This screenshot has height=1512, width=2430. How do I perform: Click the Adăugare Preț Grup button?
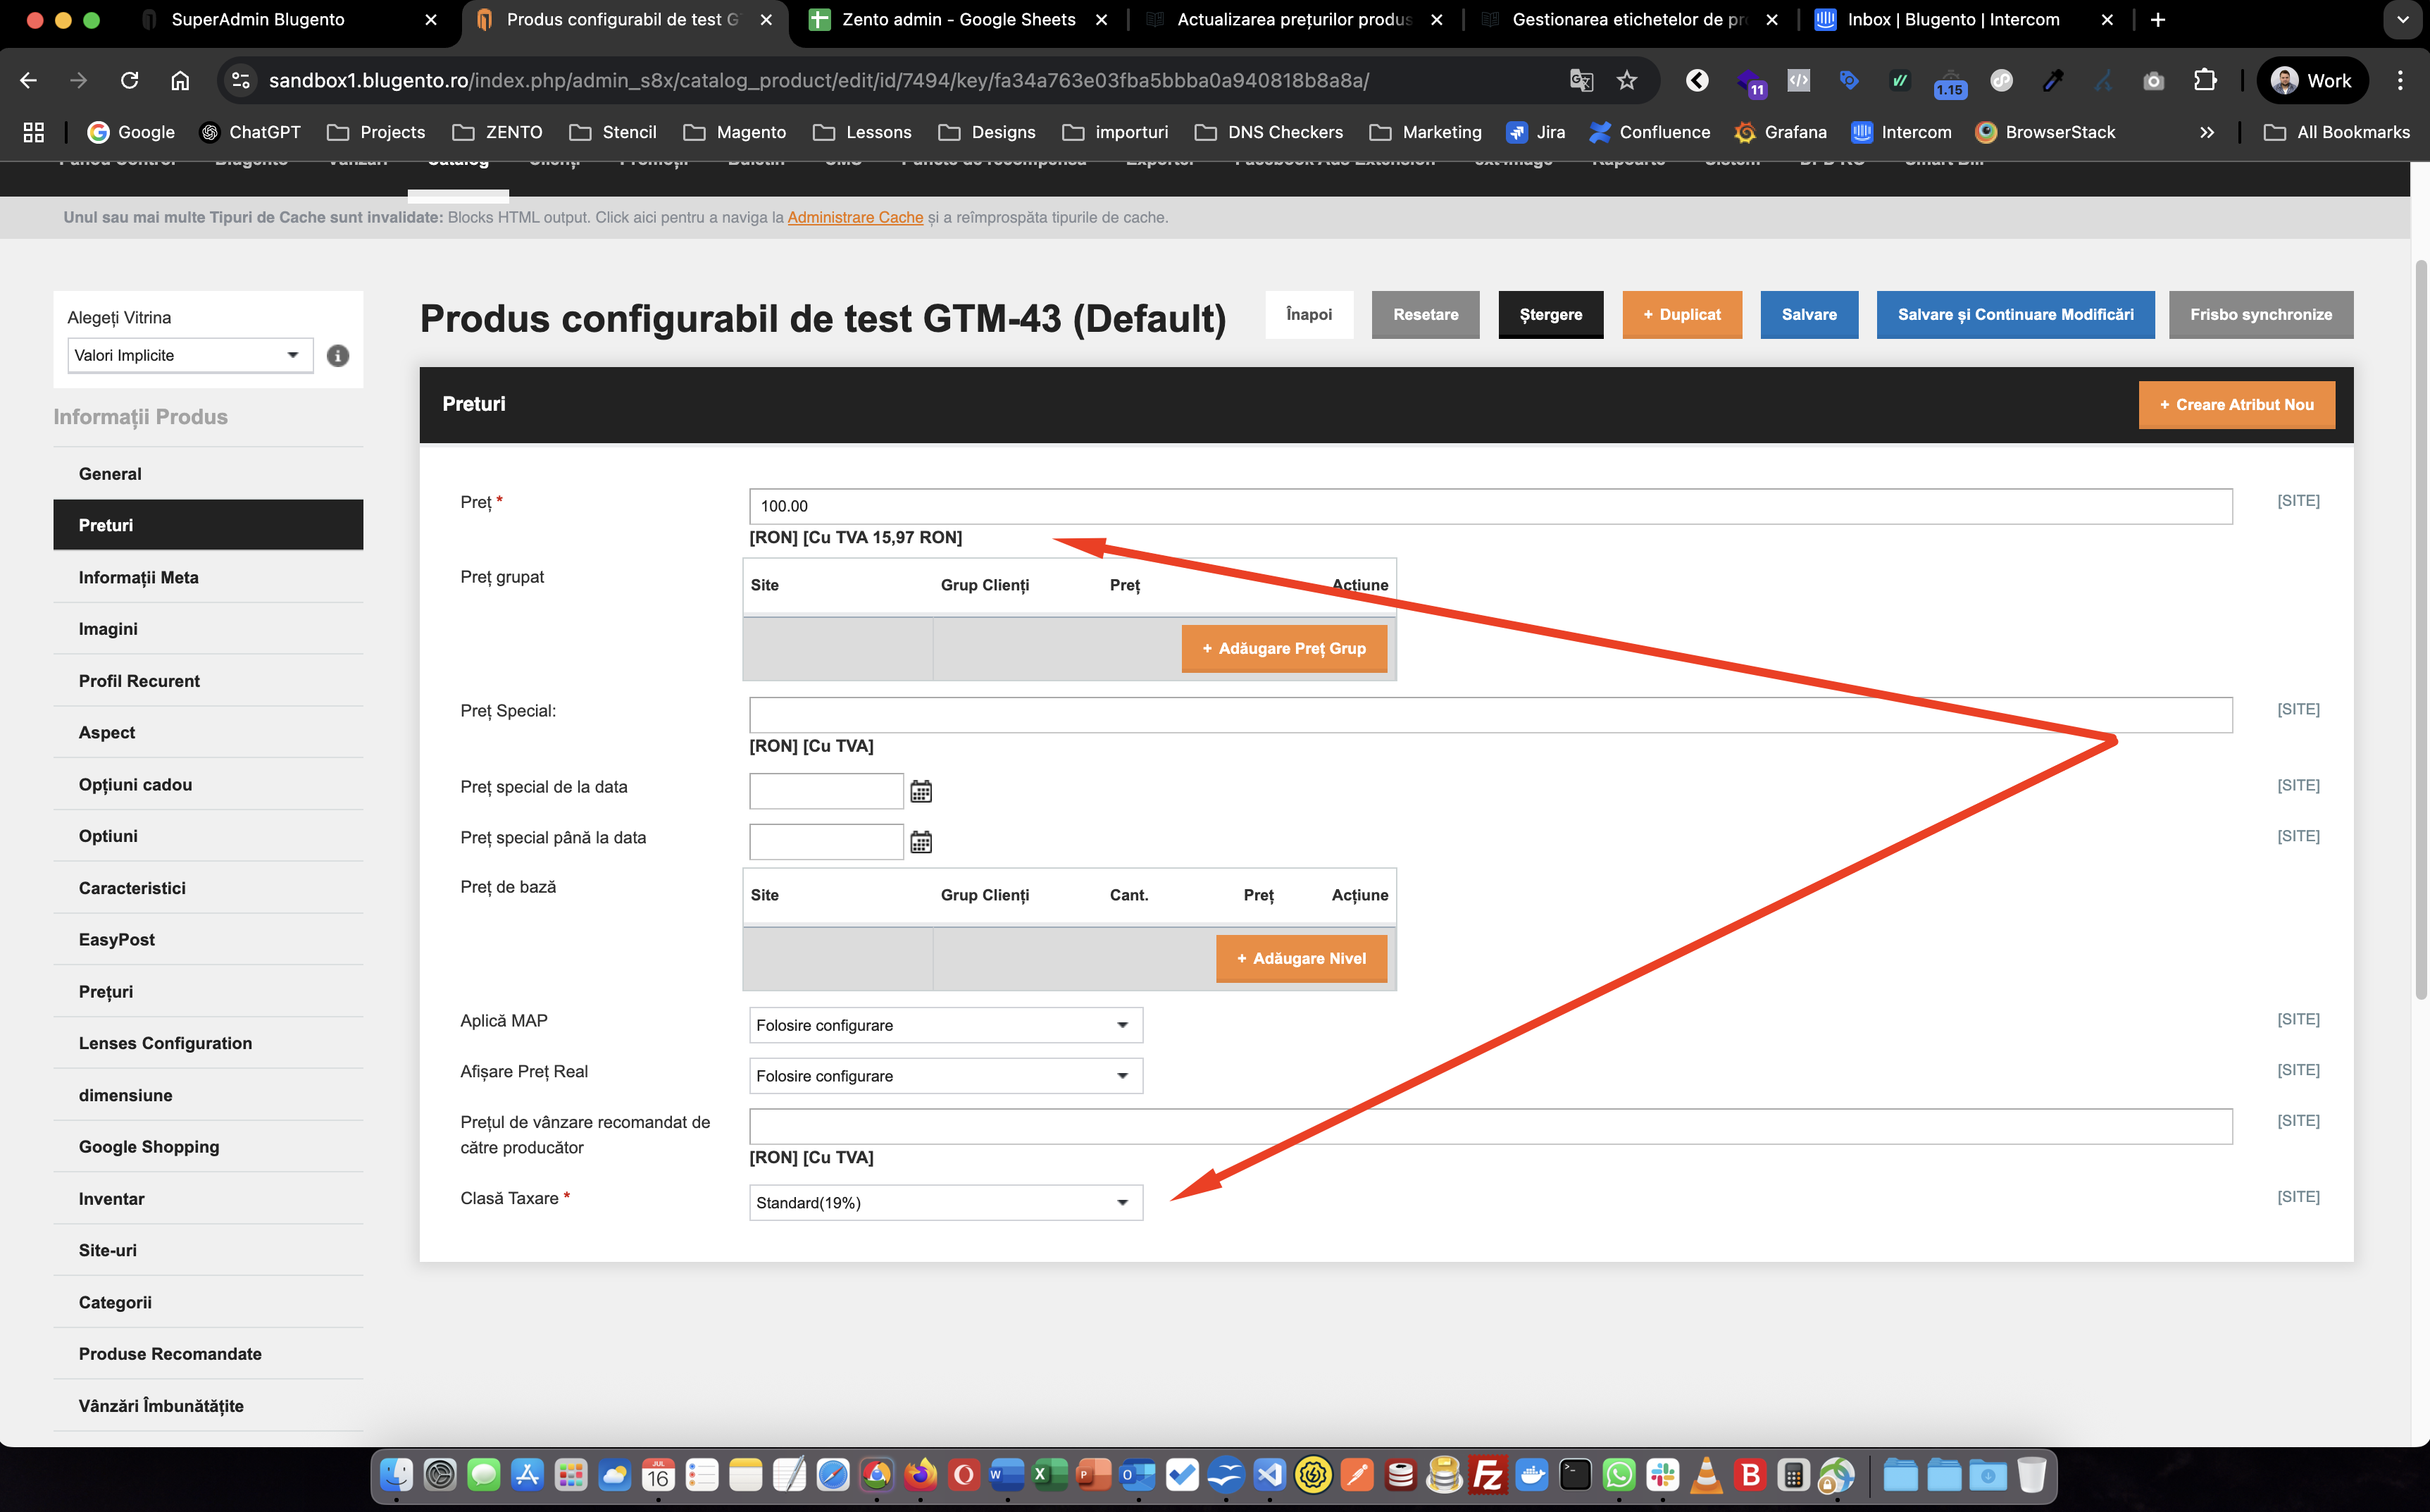[1283, 649]
